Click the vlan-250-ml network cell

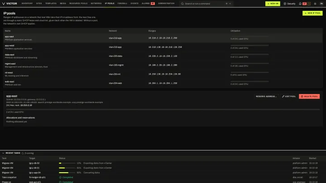click(x=115, y=74)
